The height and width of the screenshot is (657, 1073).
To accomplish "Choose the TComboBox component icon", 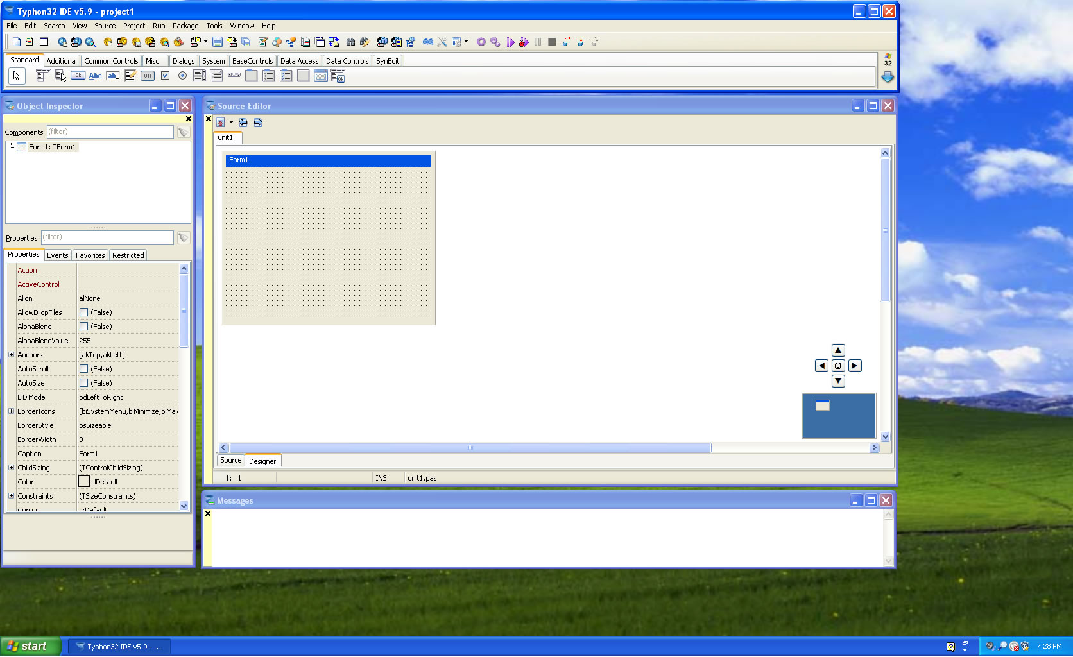I will (x=217, y=76).
